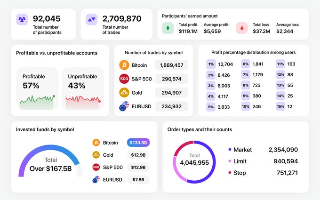This screenshot has width=320, height=200.
Task: Click the pink Limit legend dot
Action: tap(230, 161)
